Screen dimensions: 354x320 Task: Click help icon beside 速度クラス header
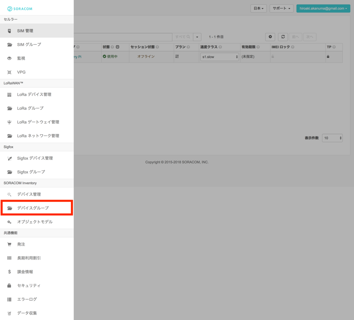[x=220, y=47]
